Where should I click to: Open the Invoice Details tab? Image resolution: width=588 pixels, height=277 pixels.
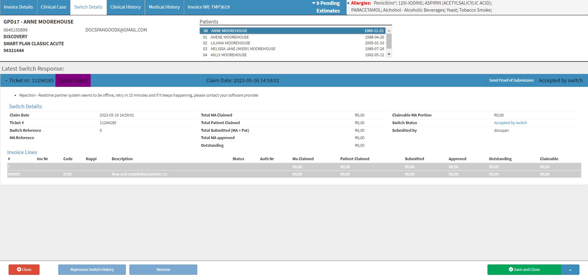tap(18, 7)
